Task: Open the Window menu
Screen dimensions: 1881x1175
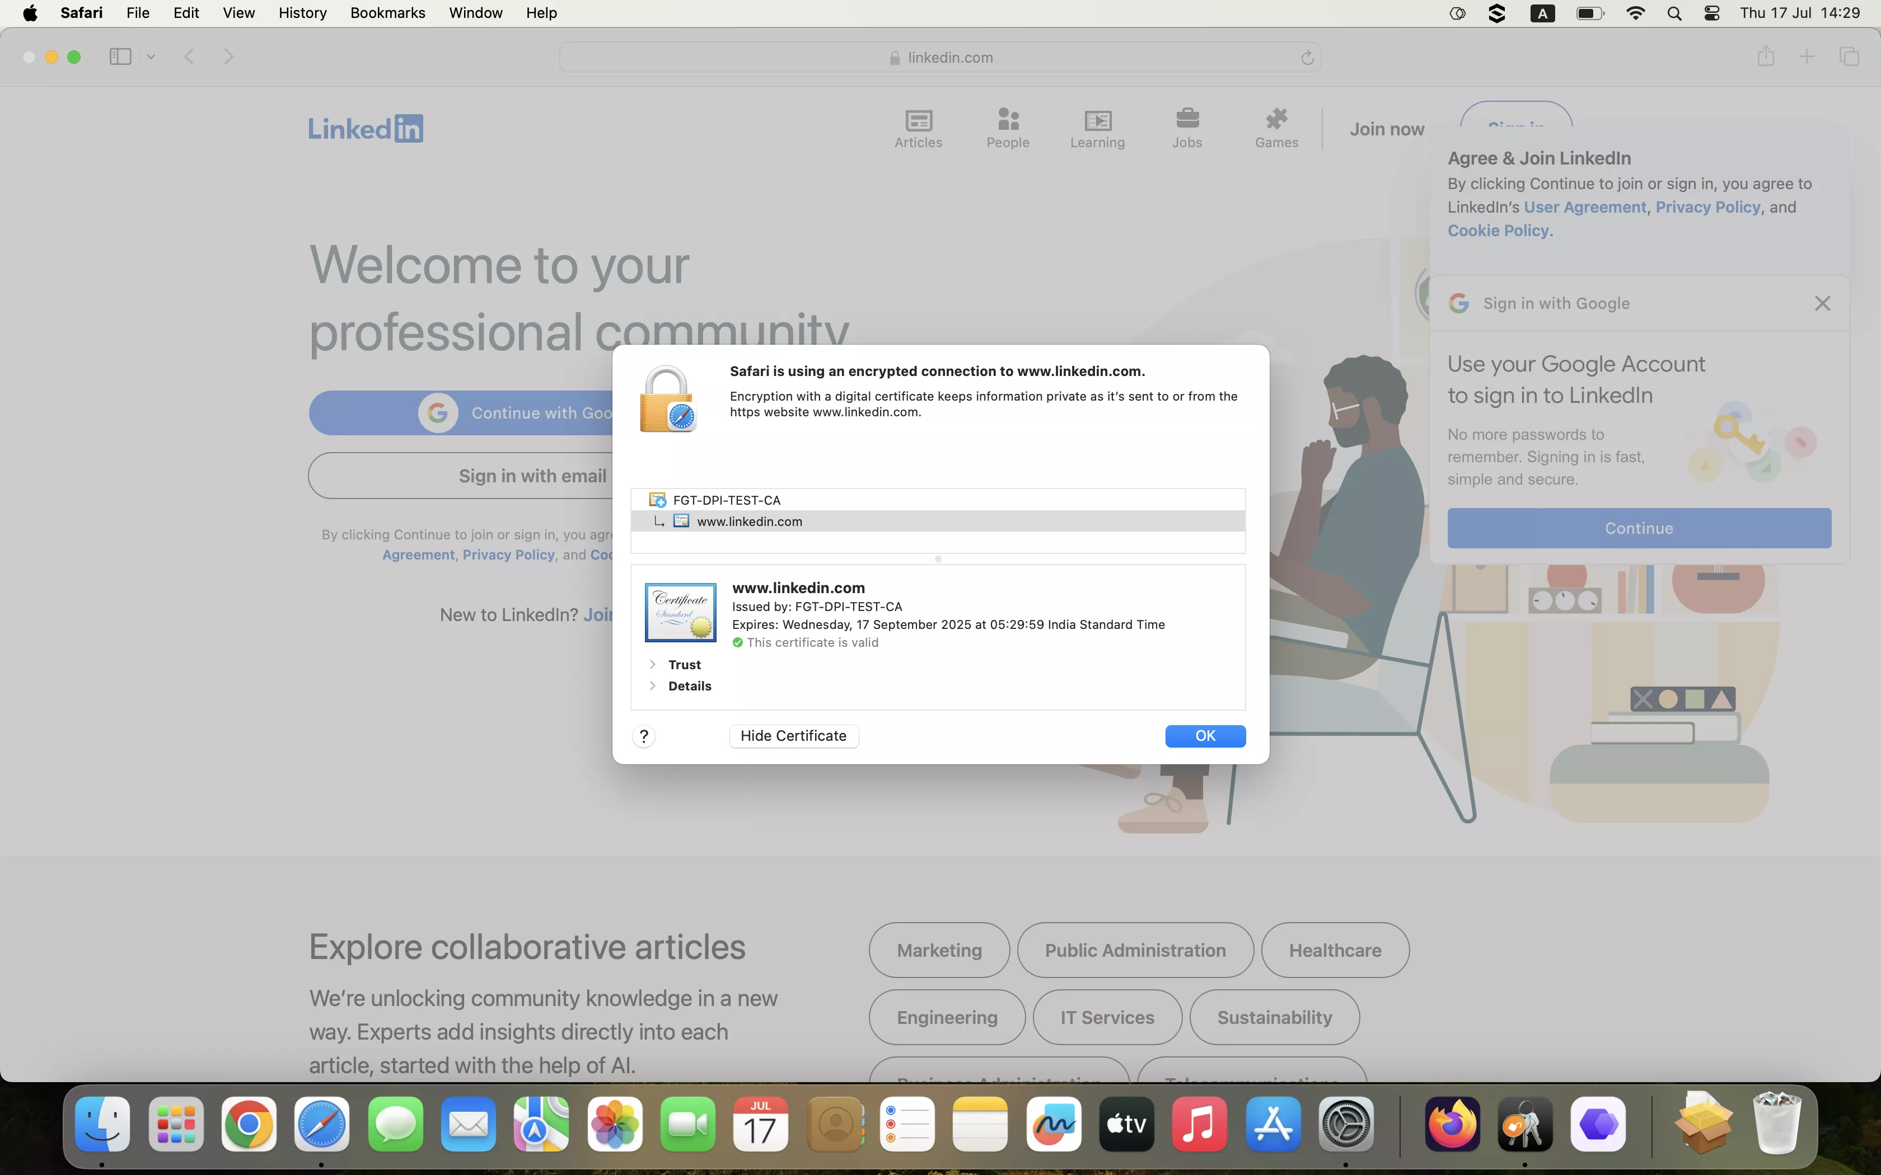Action: (x=476, y=13)
